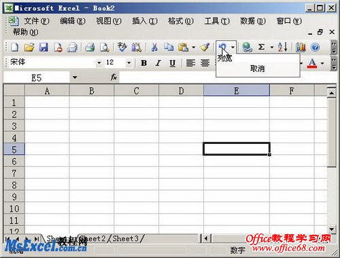Choose 取消 in the undo list
The height and width of the screenshot is (258, 340).
[258, 69]
